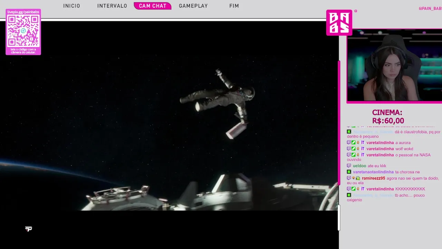Select the INICIO scene tab

71,6
